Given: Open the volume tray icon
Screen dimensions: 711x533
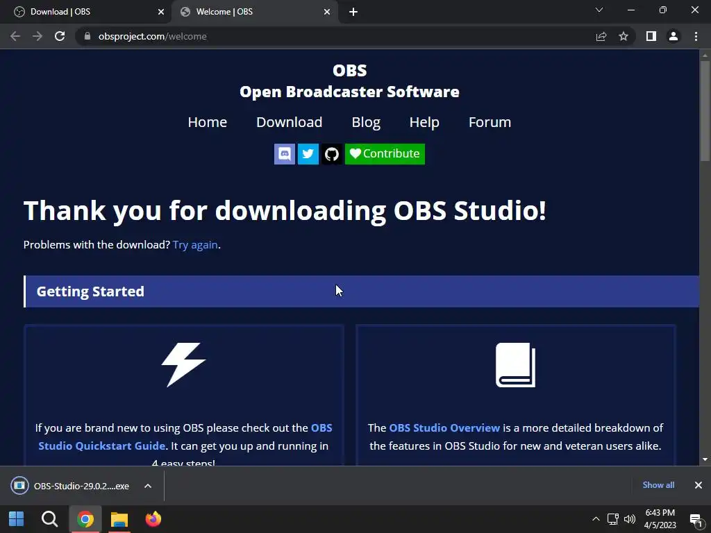Looking at the screenshot, I should coord(629,519).
